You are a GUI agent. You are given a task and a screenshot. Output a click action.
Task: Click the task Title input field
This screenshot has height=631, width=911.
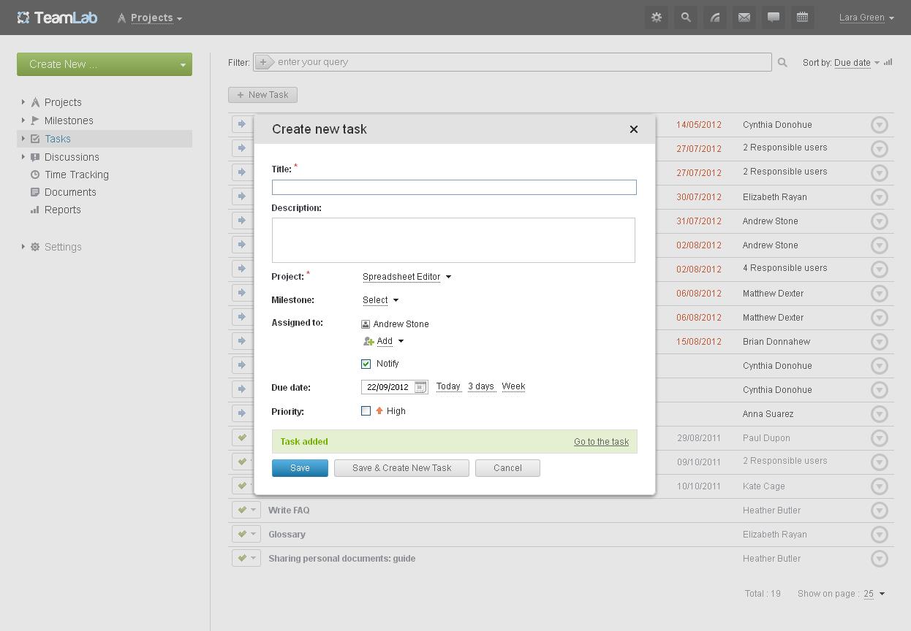point(454,187)
